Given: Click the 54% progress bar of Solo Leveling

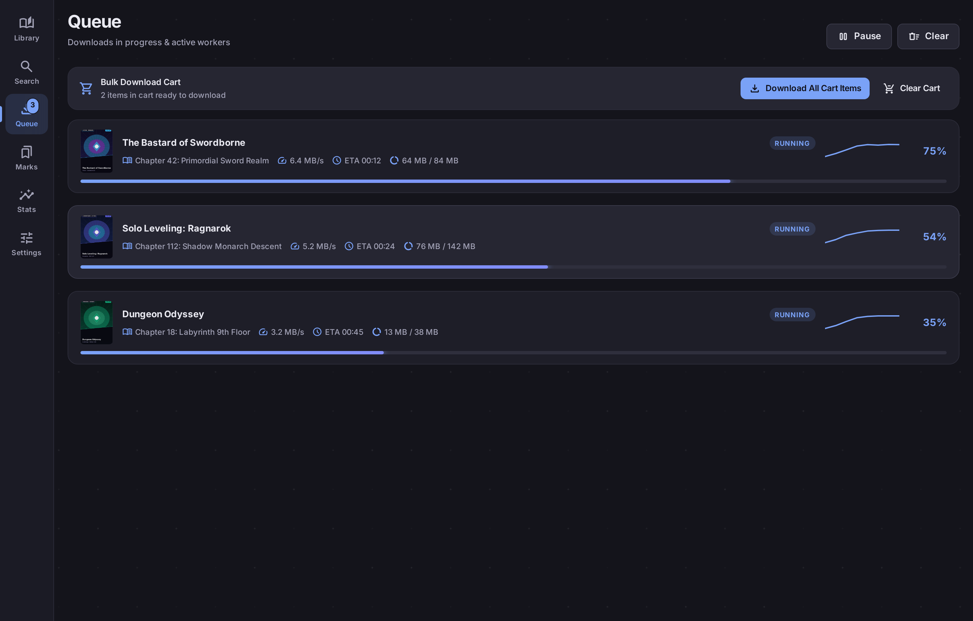Looking at the screenshot, I should click(x=513, y=267).
